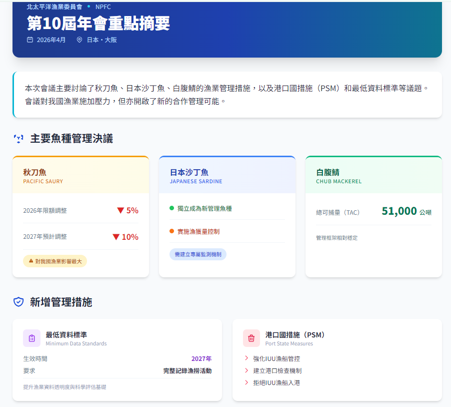Click the title 港口國措施（PSM）

click(295, 335)
